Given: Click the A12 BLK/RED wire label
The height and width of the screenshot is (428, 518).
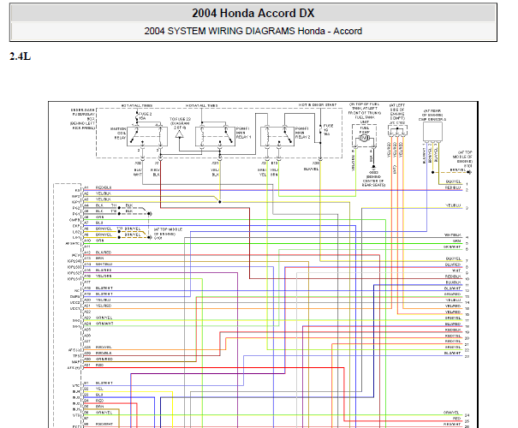Looking at the screenshot, I should coord(104,253).
